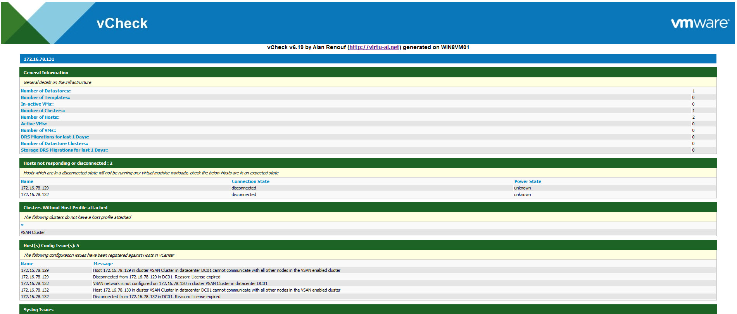Image resolution: width=737 pixels, height=314 pixels.
Task: Click the 'VSAN Cluster' row
Action: tap(368, 233)
